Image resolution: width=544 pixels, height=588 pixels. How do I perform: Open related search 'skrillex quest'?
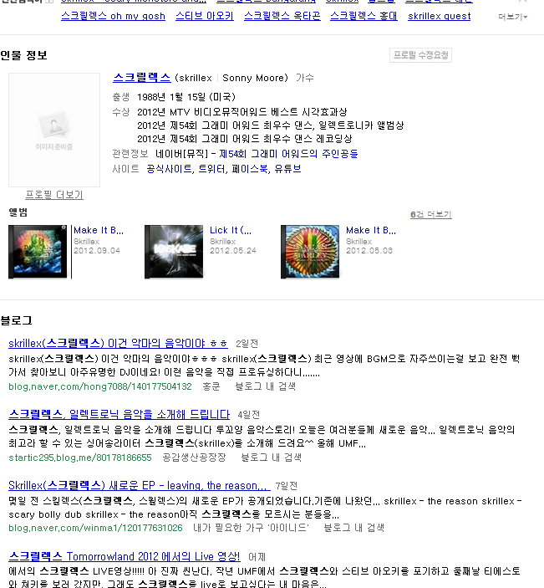point(439,16)
